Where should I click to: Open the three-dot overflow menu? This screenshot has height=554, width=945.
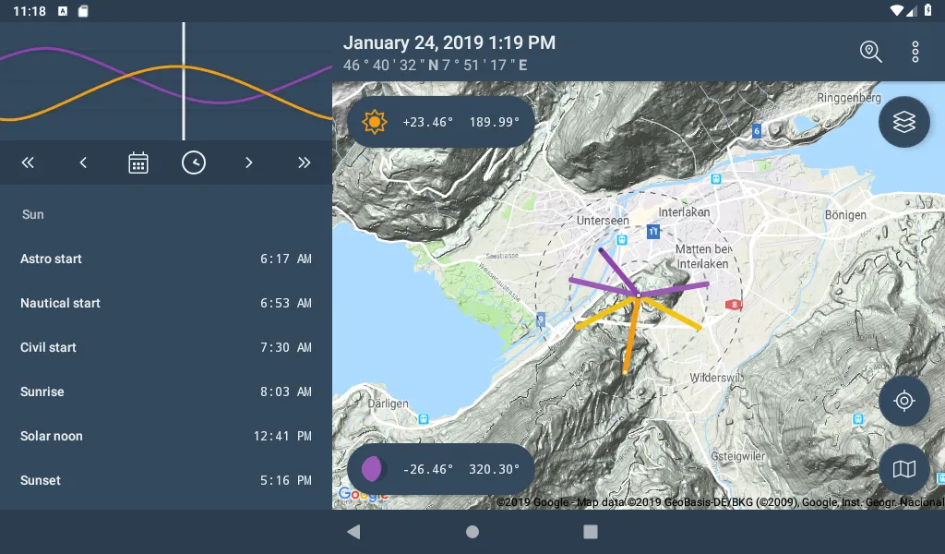(915, 52)
